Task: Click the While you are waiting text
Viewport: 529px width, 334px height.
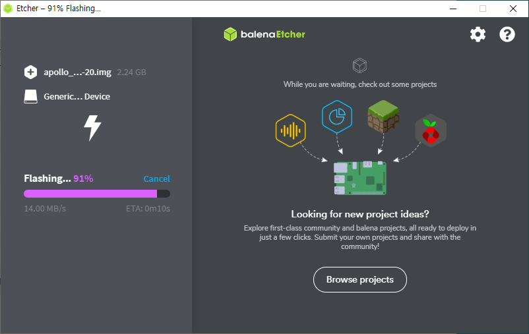Action: click(x=360, y=84)
